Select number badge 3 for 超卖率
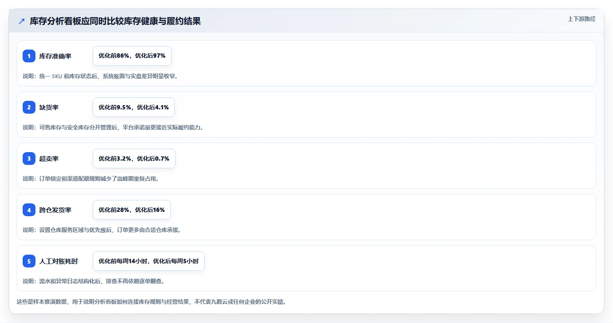Screen dimensions: 613x323 pos(29,159)
